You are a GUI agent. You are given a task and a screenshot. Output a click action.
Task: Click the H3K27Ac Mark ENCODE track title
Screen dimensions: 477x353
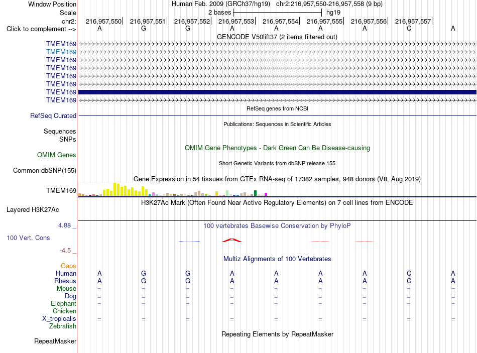tap(277, 203)
